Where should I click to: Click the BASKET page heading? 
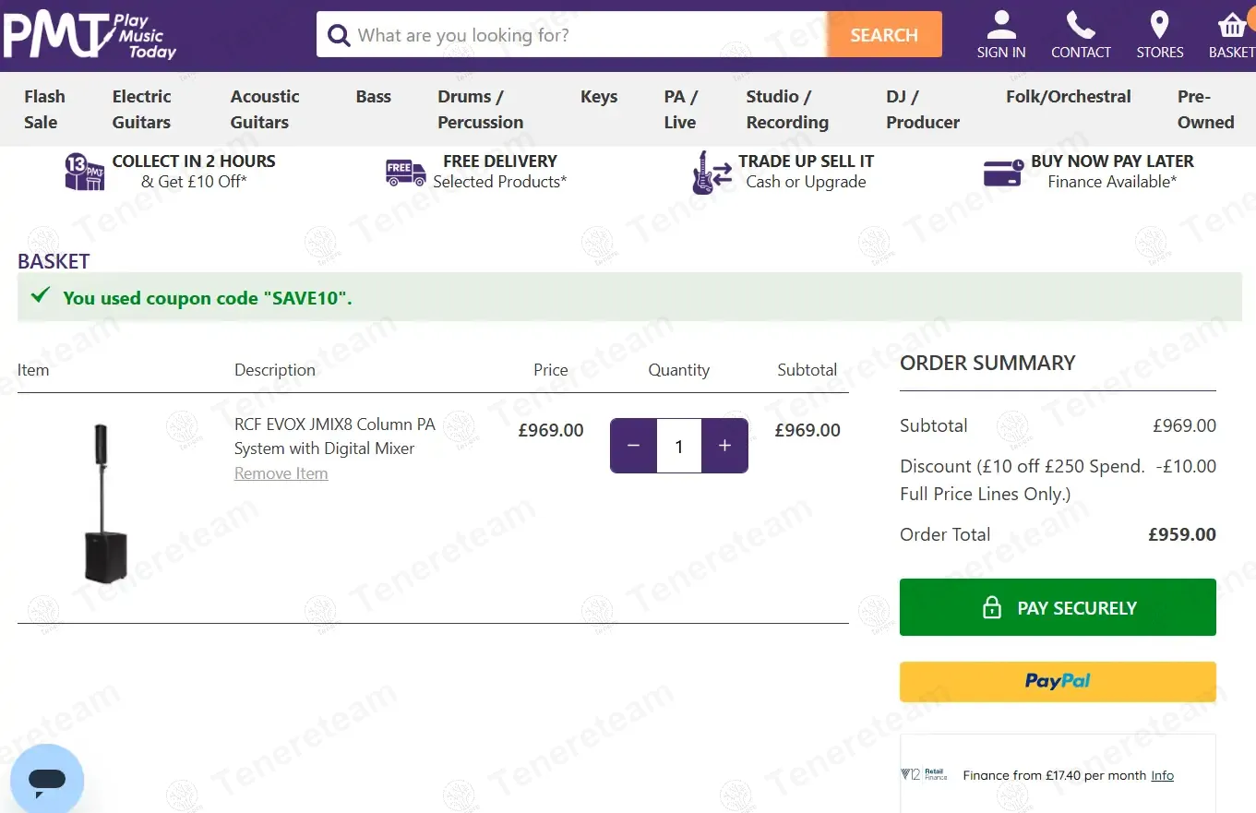coord(54,261)
